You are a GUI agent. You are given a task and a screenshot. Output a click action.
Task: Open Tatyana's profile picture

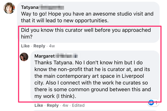point(9,8)
